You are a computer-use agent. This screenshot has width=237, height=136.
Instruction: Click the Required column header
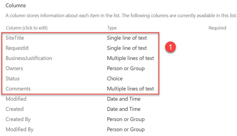(217, 28)
